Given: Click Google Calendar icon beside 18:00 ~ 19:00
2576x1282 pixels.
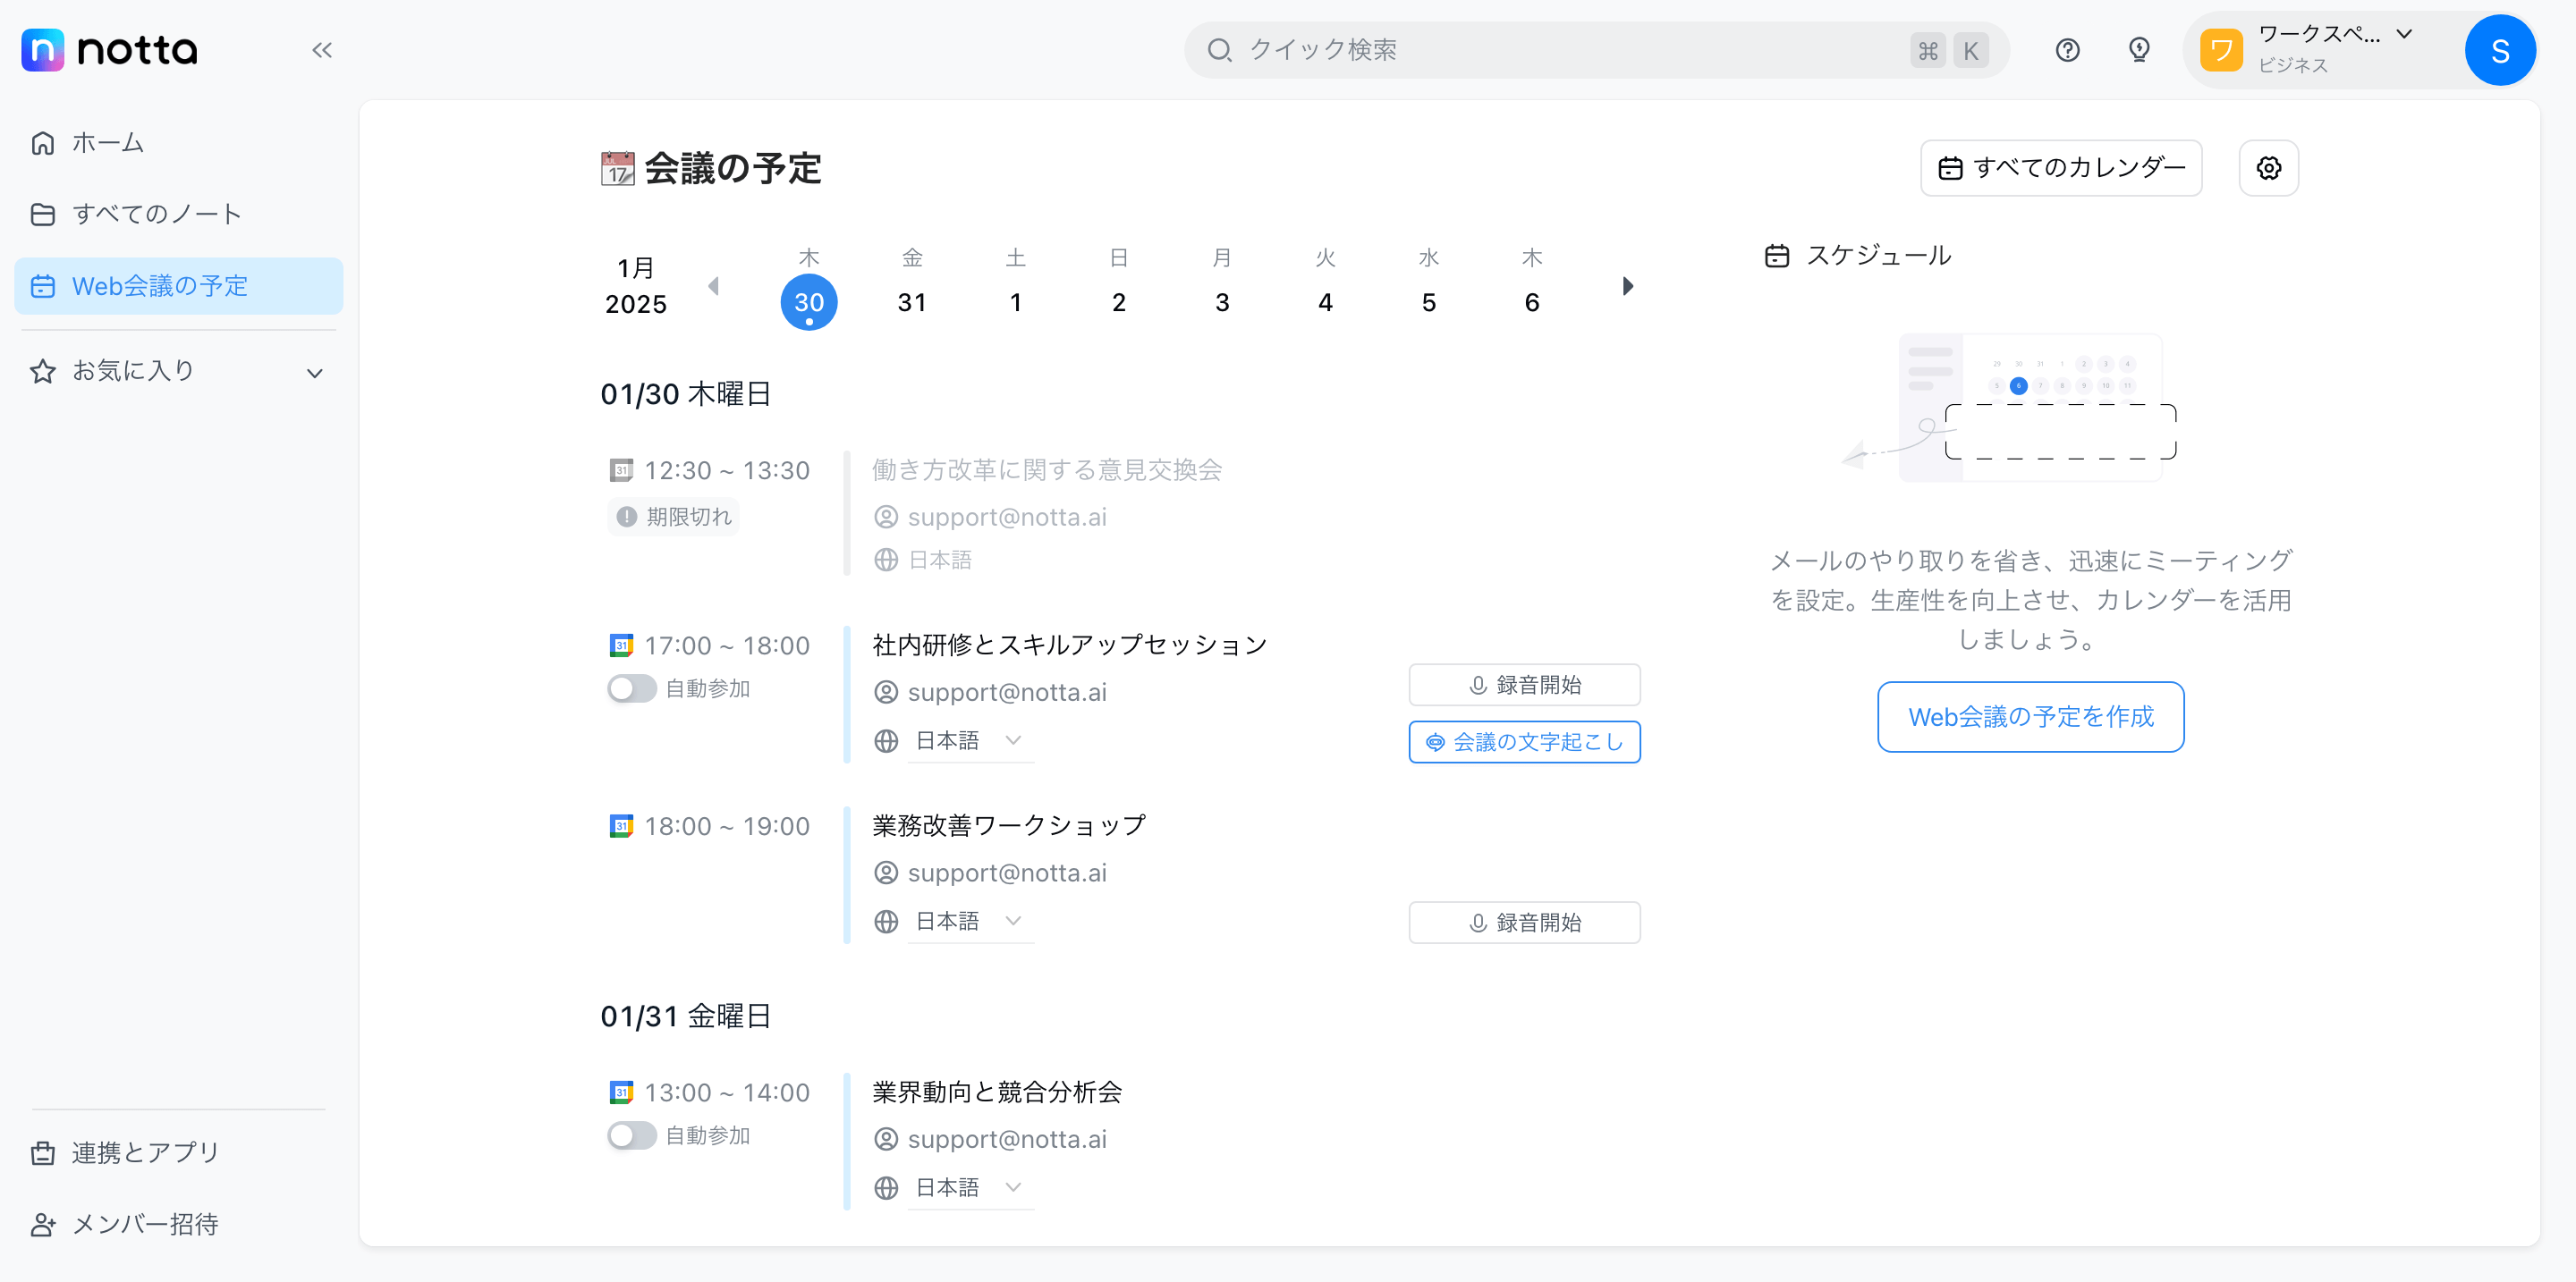Looking at the screenshot, I should [x=621, y=826].
